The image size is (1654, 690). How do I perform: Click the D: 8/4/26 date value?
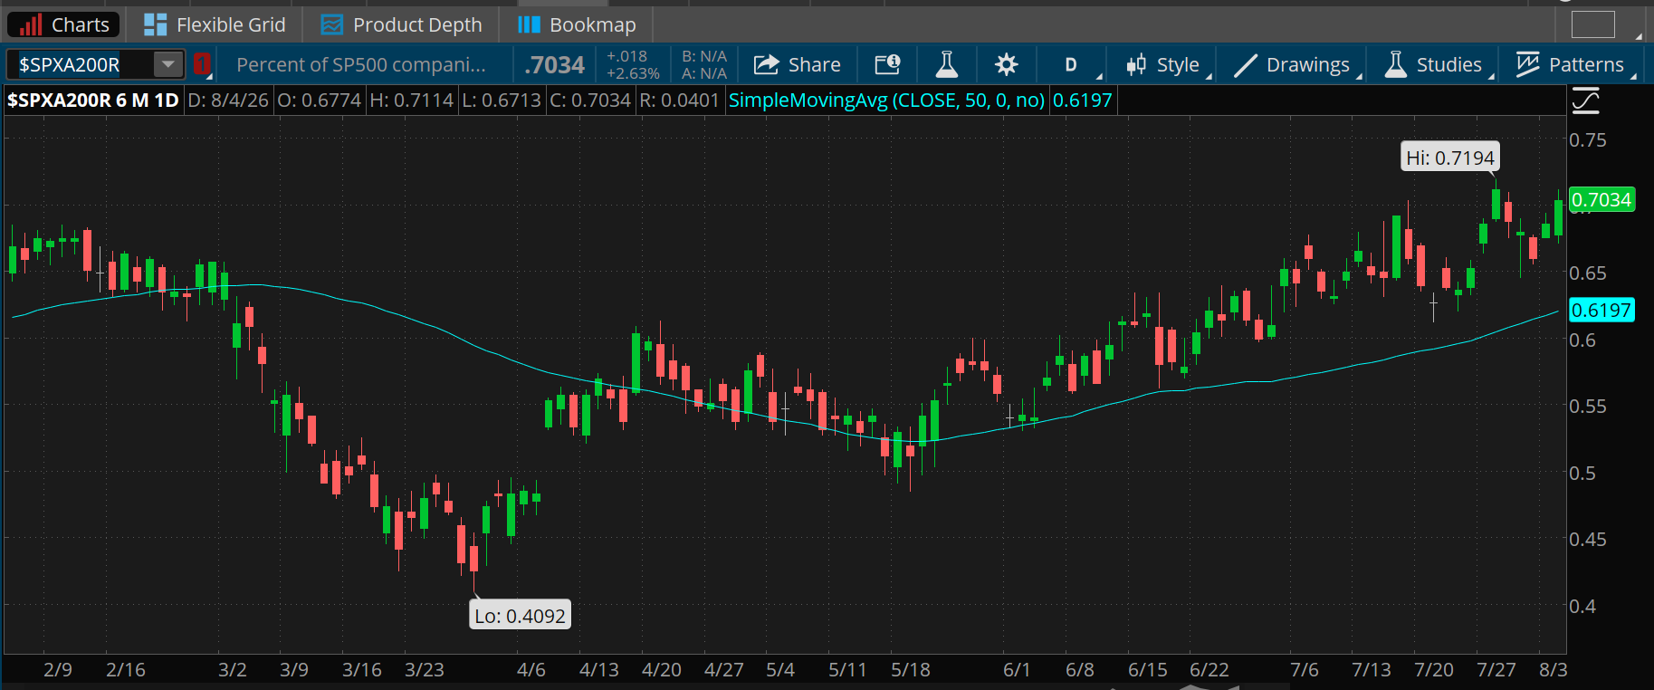228,101
